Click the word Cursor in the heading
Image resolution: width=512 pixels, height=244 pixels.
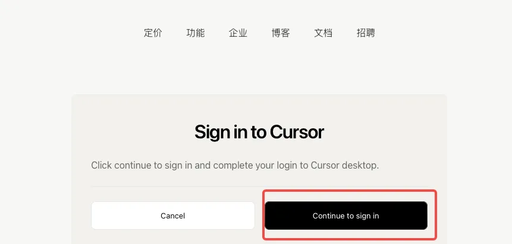click(x=297, y=132)
